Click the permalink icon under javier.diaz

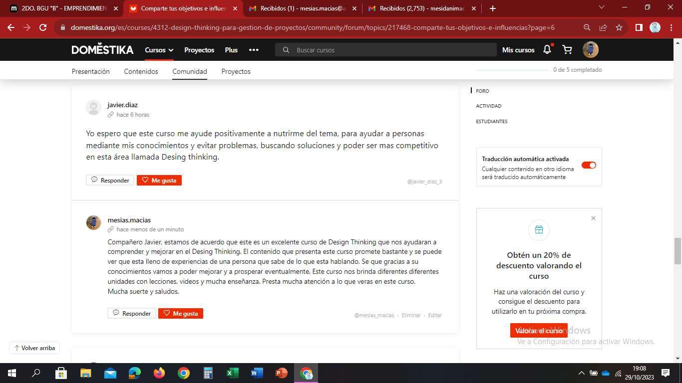(111, 115)
